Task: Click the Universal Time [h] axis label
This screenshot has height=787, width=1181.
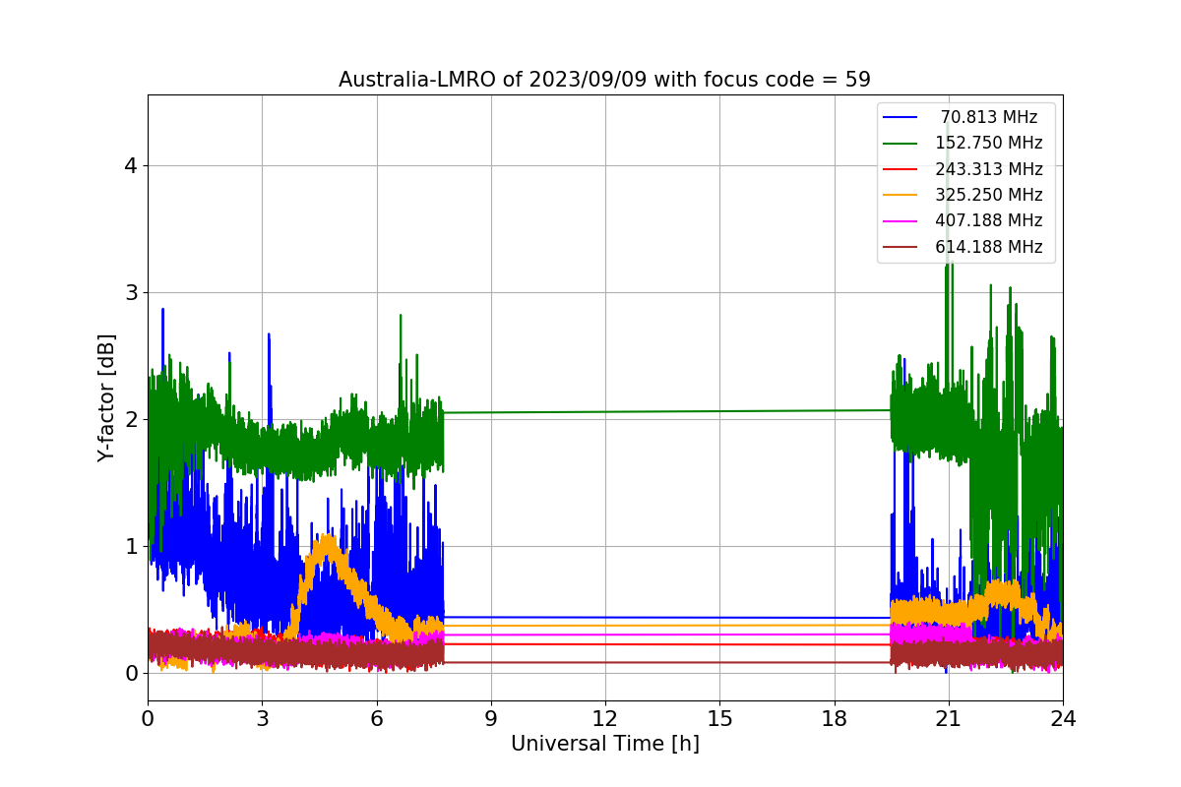Action: [x=605, y=744]
